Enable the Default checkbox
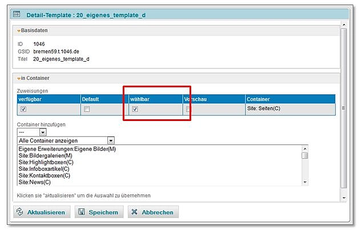This screenshot has width=359, height=230. pyautogui.click(x=86, y=109)
